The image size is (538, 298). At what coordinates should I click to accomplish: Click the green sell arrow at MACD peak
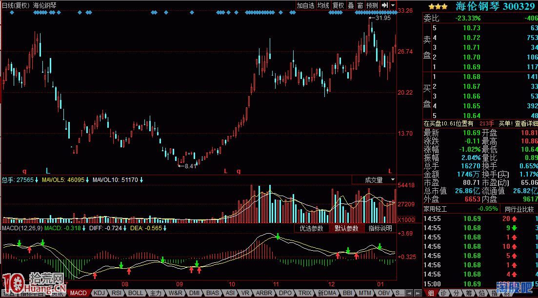pyautogui.click(x=278, y=236)
